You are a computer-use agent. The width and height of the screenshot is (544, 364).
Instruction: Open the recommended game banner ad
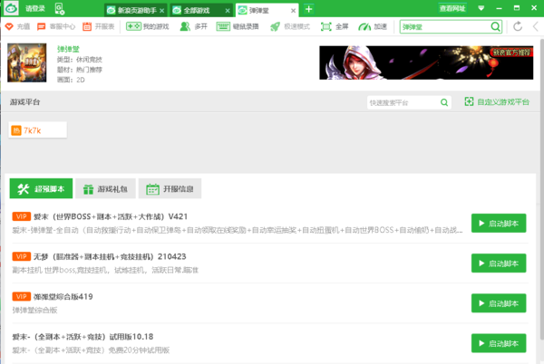pyautogui.click(x=426, y=62)
